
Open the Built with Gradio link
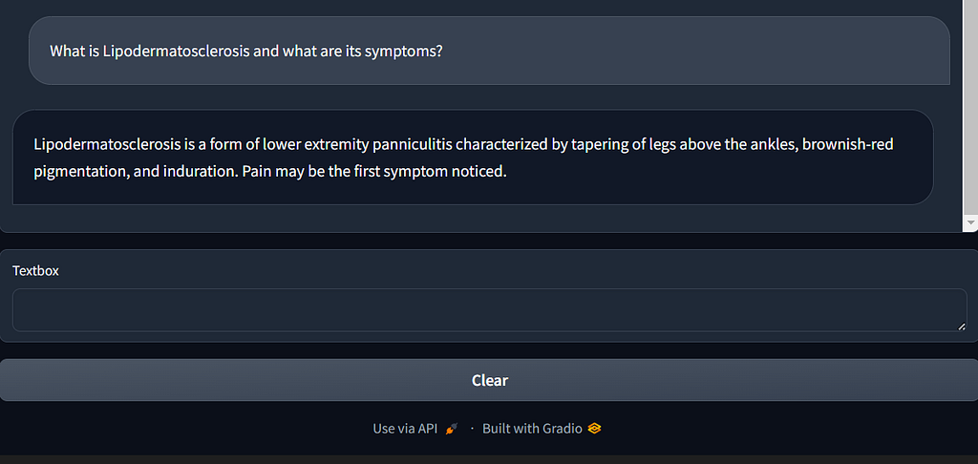click(x=532, y=429)
